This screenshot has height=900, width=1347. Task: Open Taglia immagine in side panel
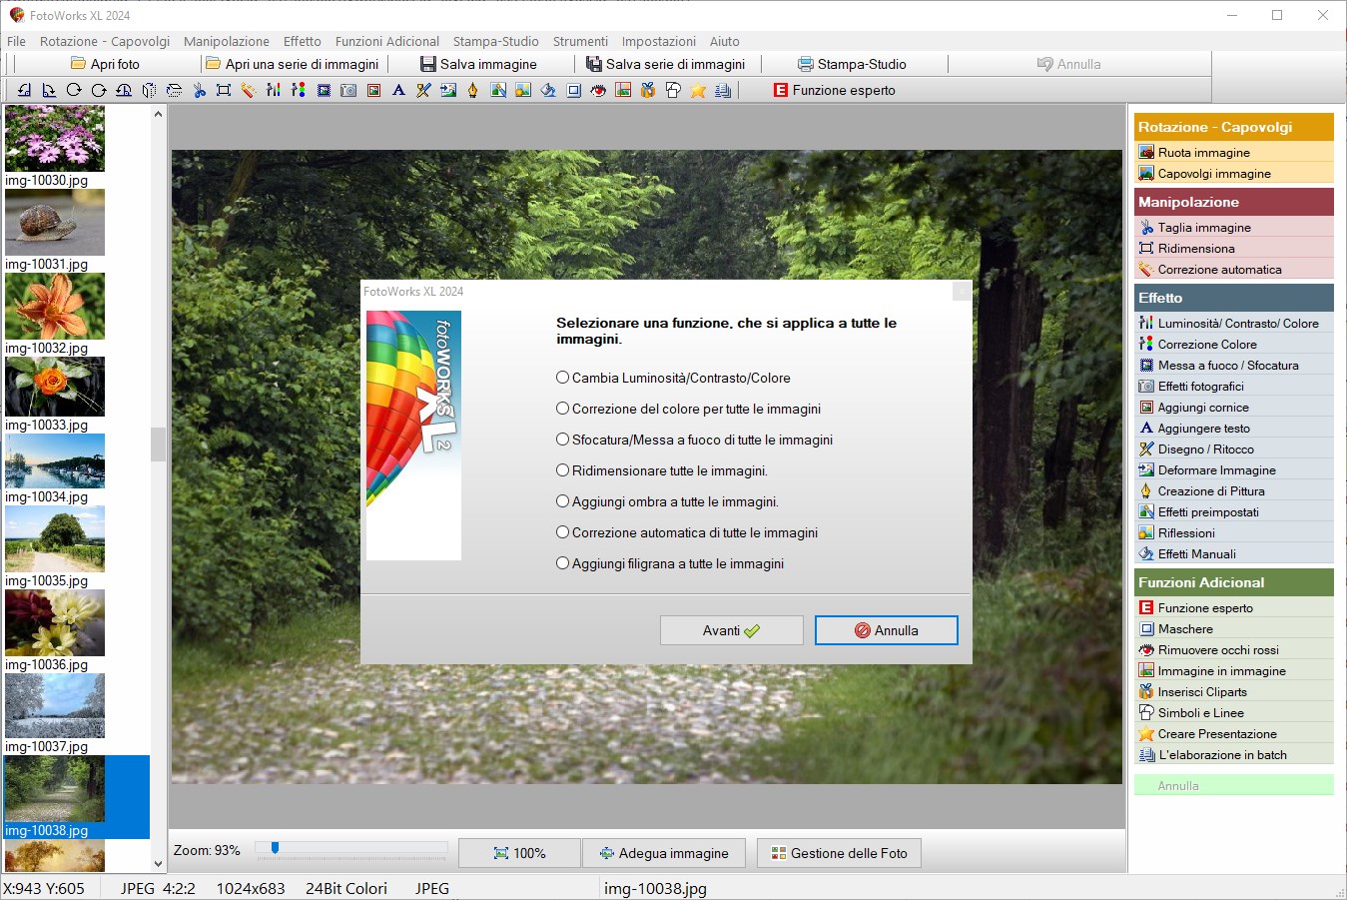1233,227
